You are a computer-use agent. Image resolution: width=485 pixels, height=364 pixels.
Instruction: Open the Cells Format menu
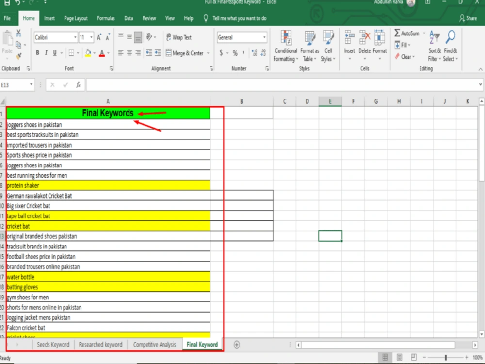380,45
